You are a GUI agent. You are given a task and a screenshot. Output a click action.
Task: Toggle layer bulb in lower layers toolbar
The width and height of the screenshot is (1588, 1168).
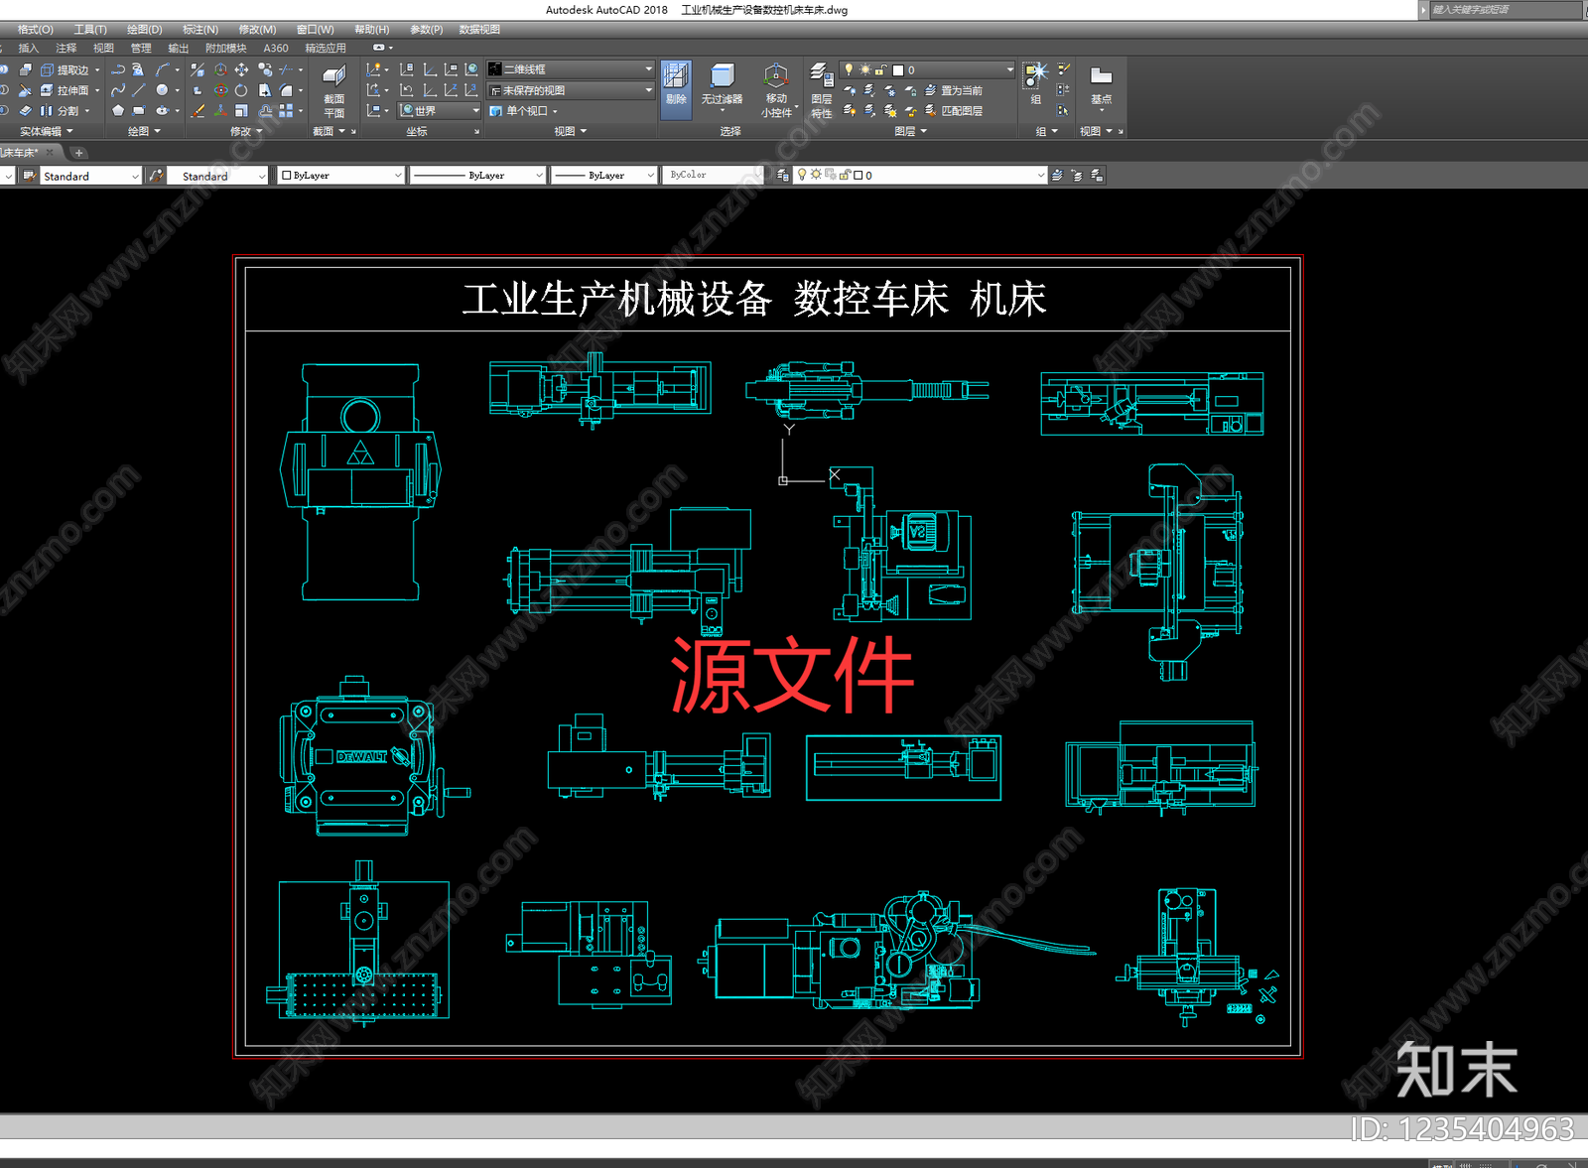pyautogui.click(x=802, y=175)
